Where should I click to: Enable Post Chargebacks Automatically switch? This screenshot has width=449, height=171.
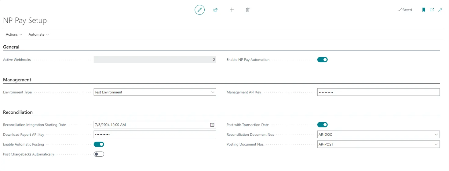(x=99, y=154)
